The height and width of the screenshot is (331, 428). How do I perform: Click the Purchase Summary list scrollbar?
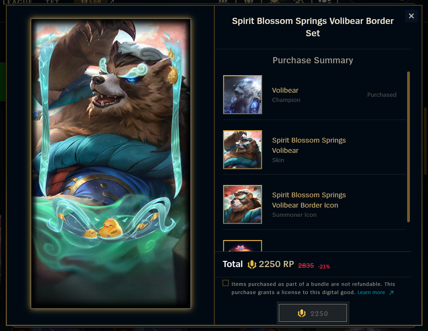click(x=408, y=147)
